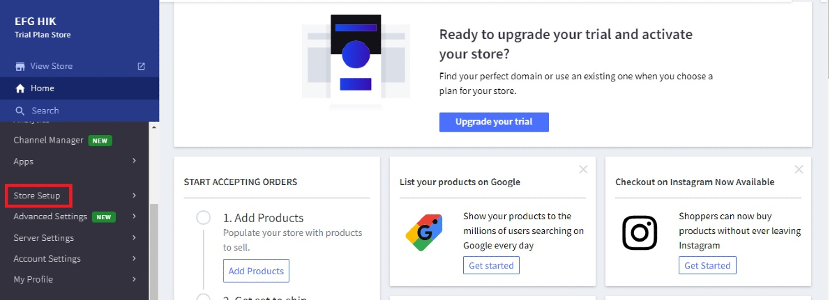837x300 pixels.
Task: Click Get started under Google listing
Action: tap(491, 265)
